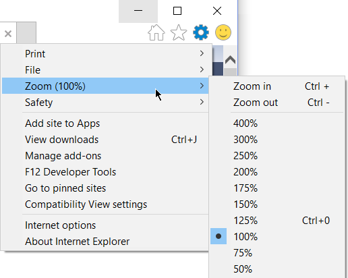Open the Print menu entry

click(105, 54)
